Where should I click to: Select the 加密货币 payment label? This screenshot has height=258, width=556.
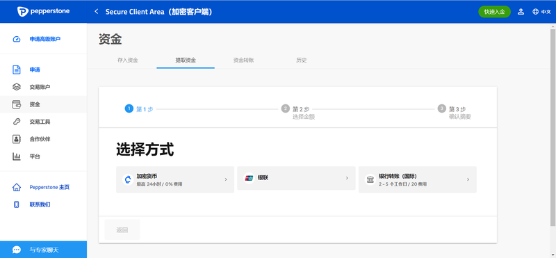[x=147, y=176]
